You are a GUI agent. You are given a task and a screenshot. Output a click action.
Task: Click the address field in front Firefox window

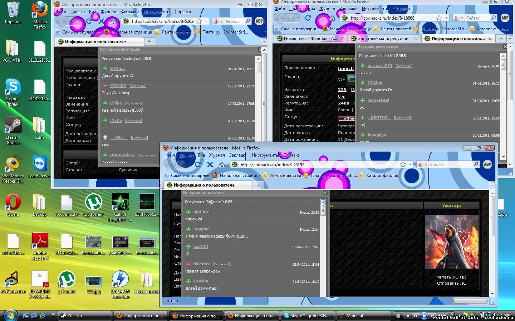click(318, 164)
